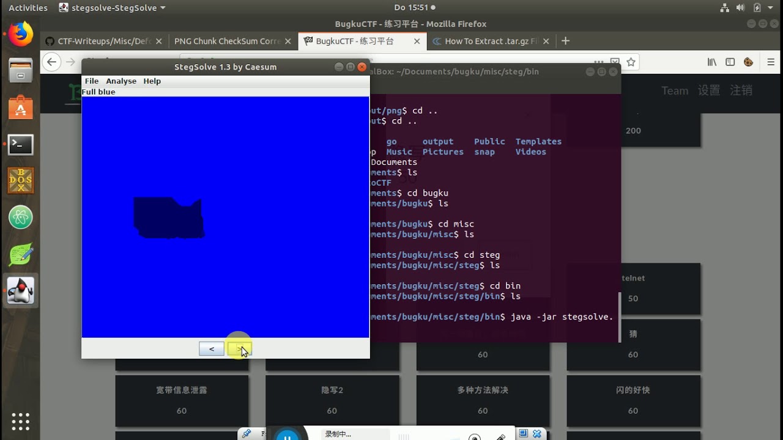The height and width of the screenshot is (440, 783).
Task: Close the PNG Chunk CheckSum tab
Action: (x=288, y=42)
